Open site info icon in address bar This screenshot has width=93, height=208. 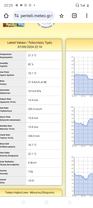click(x=17, y=16)
